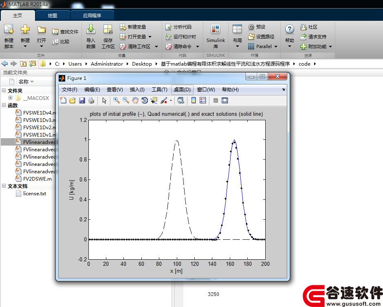Collapse the 文件夹 group
This screenshot has height=307, width=383.
(4, 91)
